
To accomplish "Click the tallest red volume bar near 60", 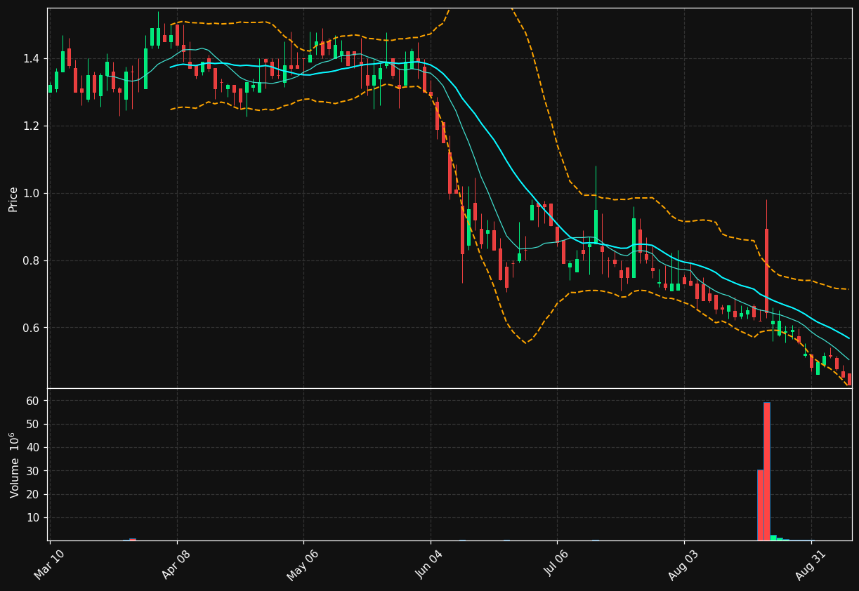I will (766, 471).
